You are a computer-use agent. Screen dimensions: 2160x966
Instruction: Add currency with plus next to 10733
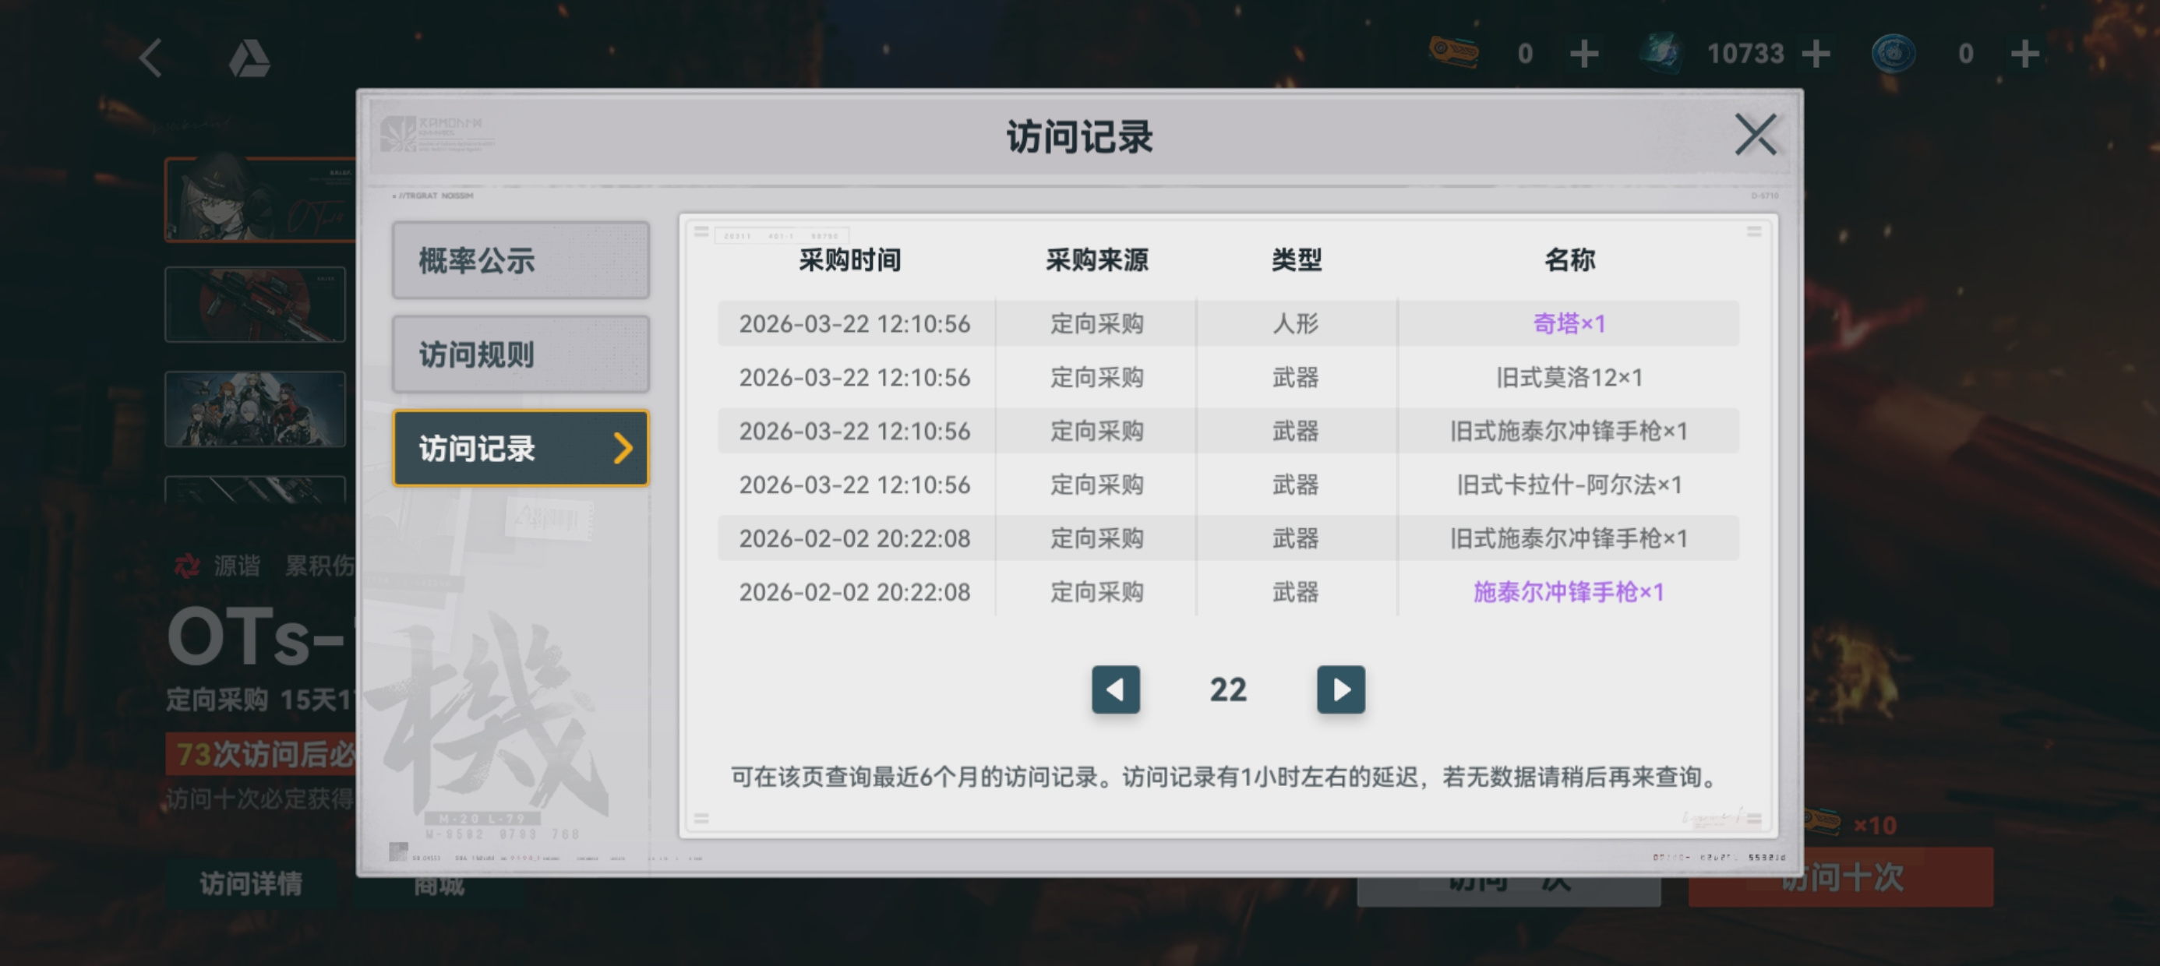(1816, 54)
